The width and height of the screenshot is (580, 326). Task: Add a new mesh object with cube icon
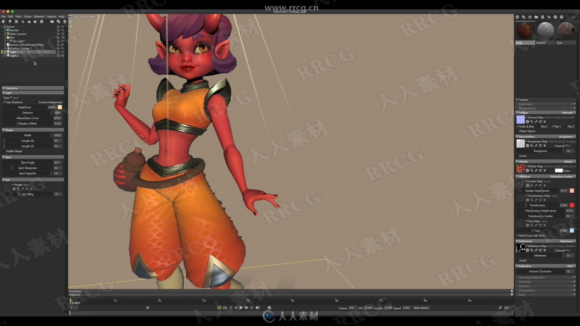click(4, 22)
